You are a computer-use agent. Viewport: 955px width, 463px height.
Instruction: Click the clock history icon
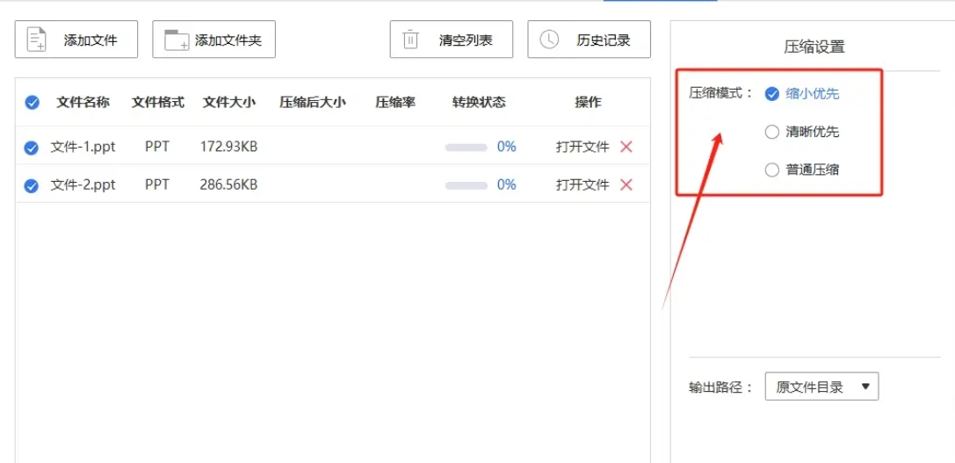pyautogui.click(x=549, y=40)
